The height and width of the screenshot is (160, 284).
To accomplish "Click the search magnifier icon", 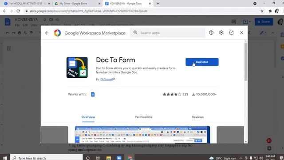I will coord(135,32).
